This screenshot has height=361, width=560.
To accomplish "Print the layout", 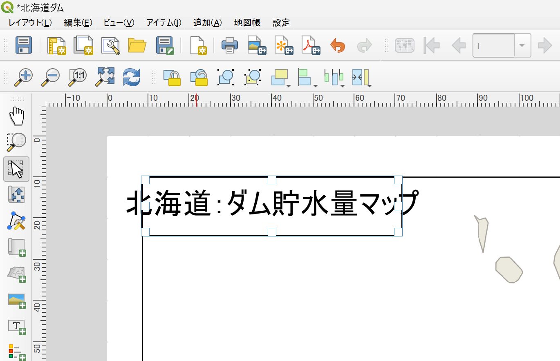I will pos(230,45).
